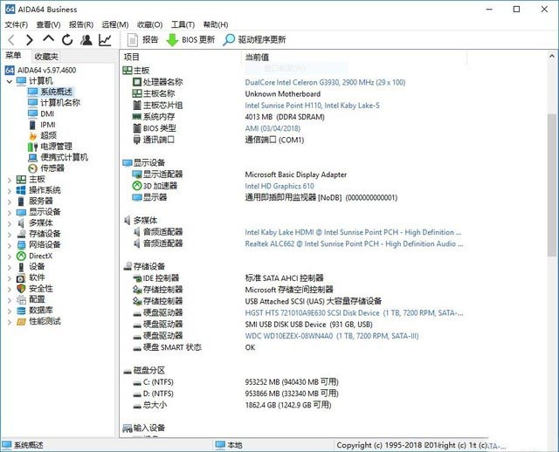559x452 pixels.
Task: Open the Intel HD Graphics 610 link
Action: tap(279, 186)
